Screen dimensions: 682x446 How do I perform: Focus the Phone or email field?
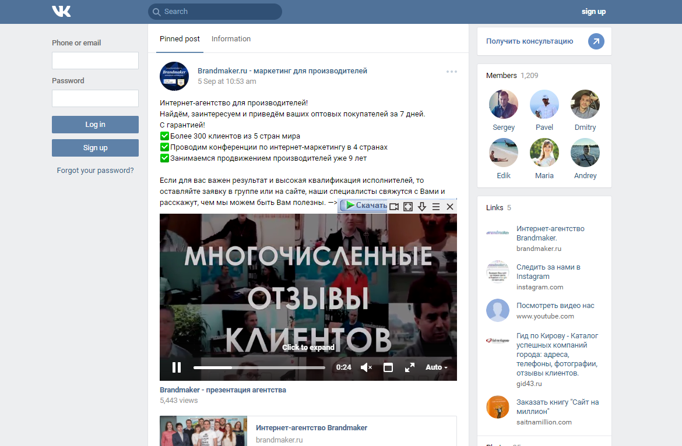coord(95,61)
